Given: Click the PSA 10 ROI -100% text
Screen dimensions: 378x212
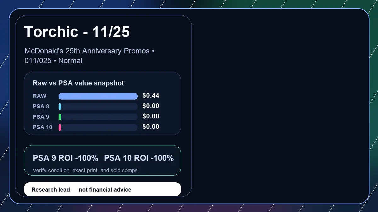Looking at the screenshot, I should coord(139,158).
